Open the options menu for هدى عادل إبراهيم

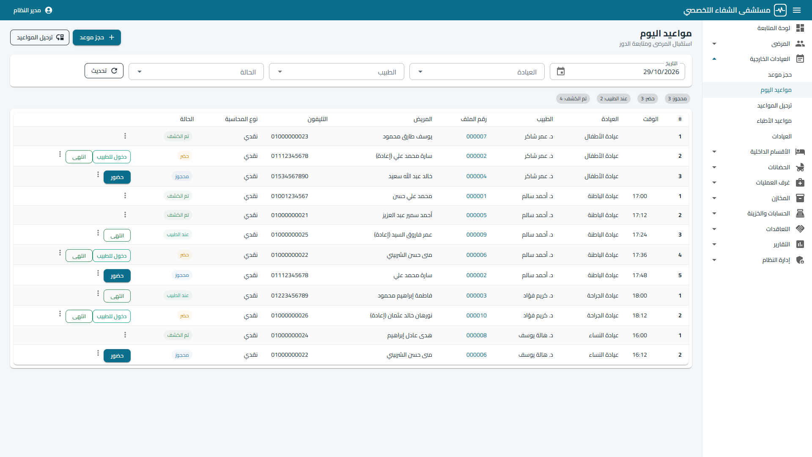pos(125,335)
